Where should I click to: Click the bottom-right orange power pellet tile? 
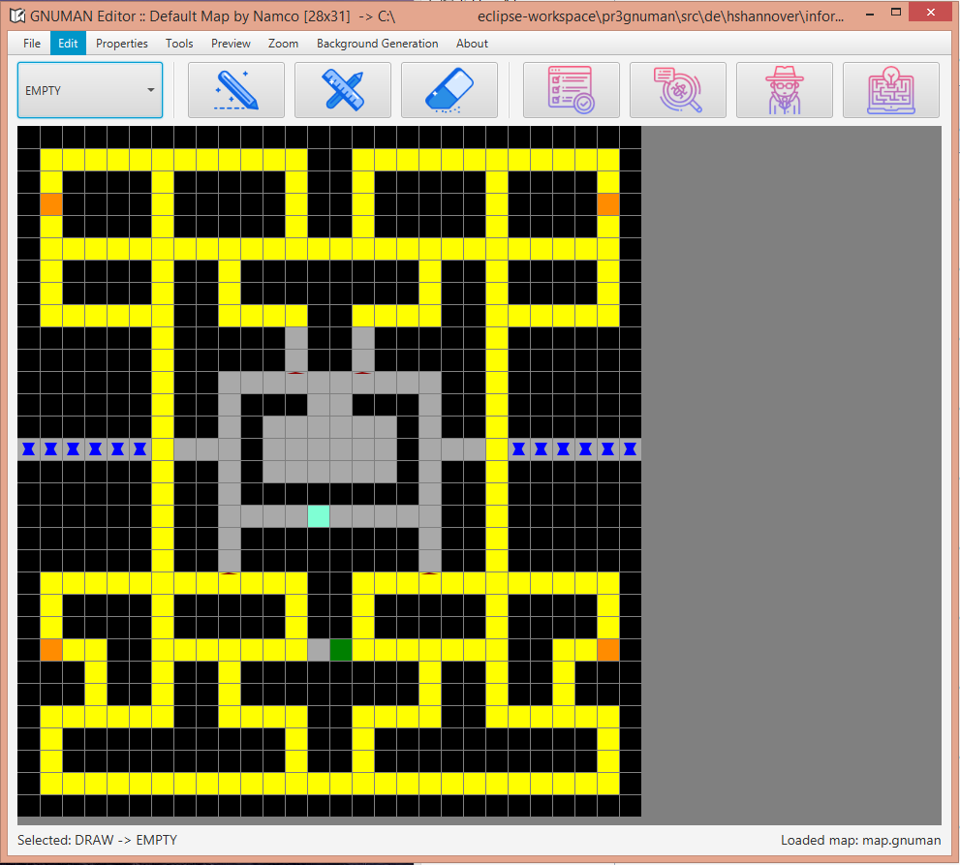tap(608, 650)
